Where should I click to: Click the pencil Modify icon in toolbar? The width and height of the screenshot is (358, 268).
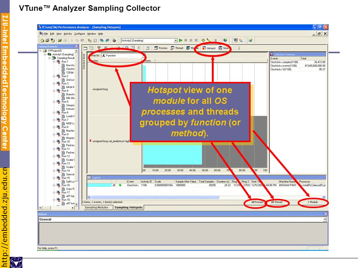click(208, 40)
